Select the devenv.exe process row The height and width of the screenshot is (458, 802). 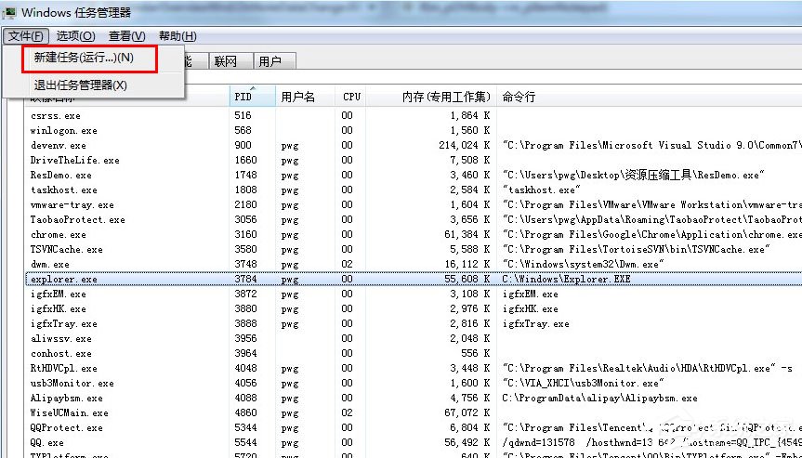tap(414, 146)
